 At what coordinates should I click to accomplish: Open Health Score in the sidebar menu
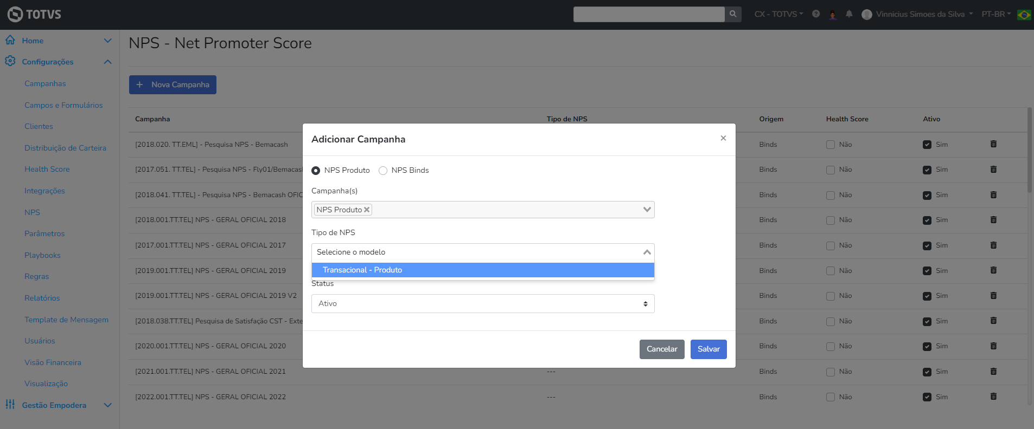point(47,169)
